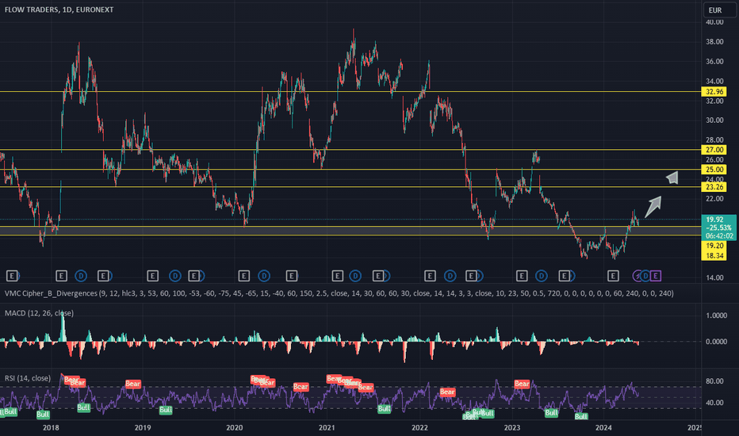Click the FLOW TRADERS, 1D, EURONEXT symbol title

[x=59, y=10]
